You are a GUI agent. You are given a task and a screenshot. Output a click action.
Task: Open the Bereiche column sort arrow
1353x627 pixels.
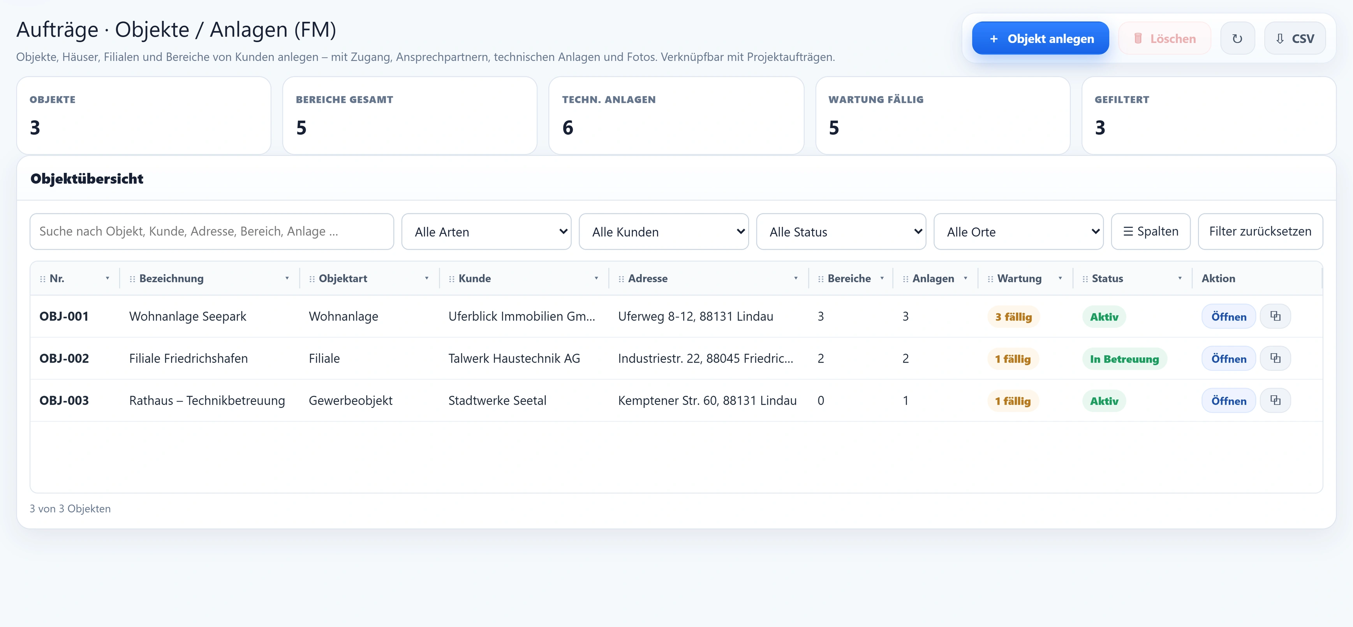[x=882, y=278]
